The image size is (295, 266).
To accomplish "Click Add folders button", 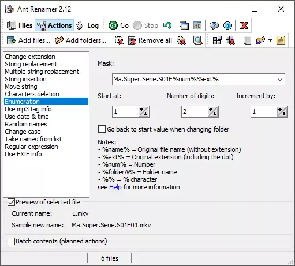I will coord(80,40).
